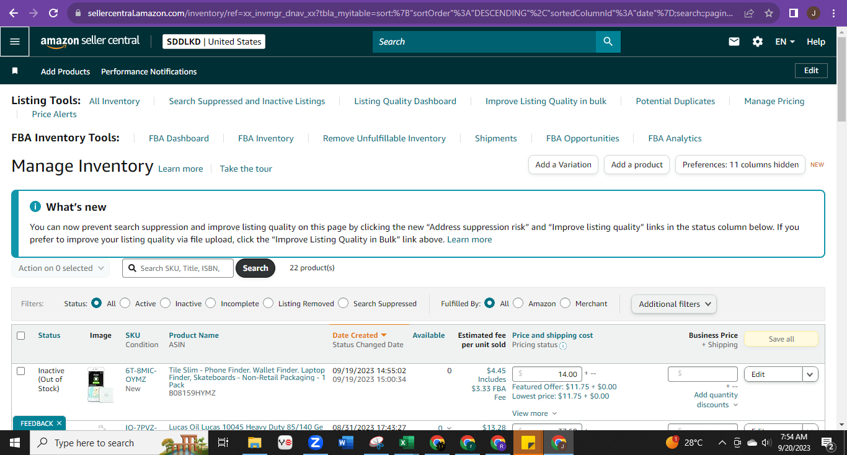Select Fulfilled By Merchant radio button
The width and height of the screenshot is (847, 455).
(565, 303)
